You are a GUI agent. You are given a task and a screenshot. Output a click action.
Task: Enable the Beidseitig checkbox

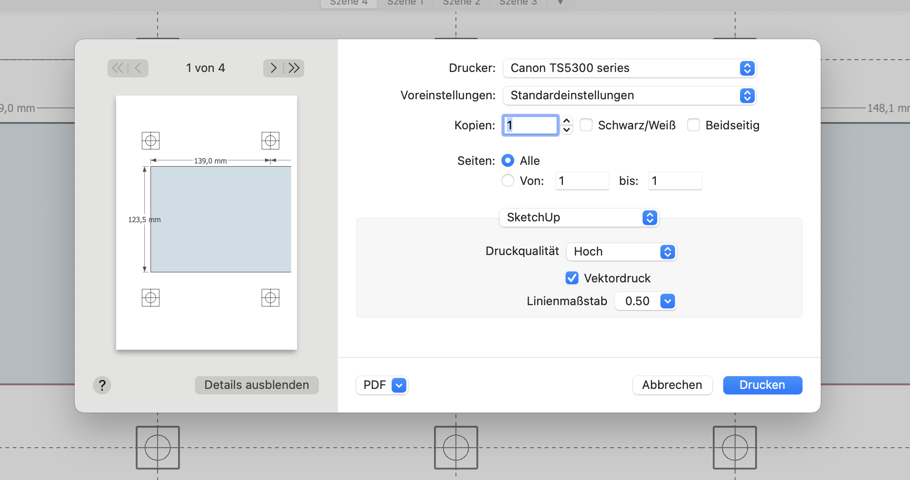click(x=694, y=125)
